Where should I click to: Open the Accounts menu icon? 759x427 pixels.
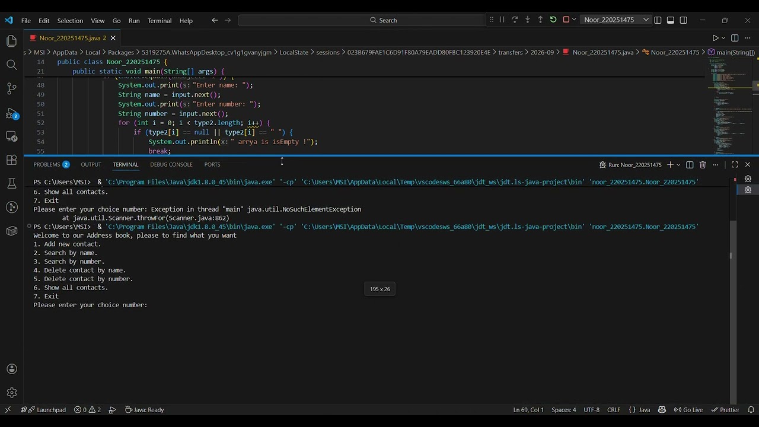coord(11,369)
